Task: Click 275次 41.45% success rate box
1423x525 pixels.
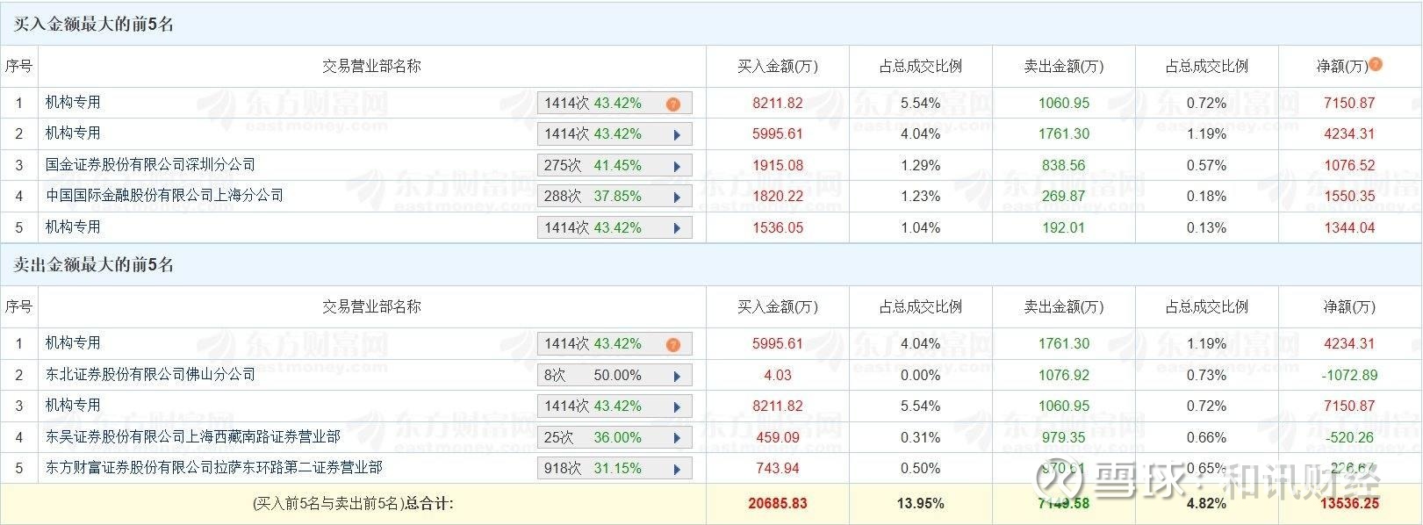Action: (614, 165)
